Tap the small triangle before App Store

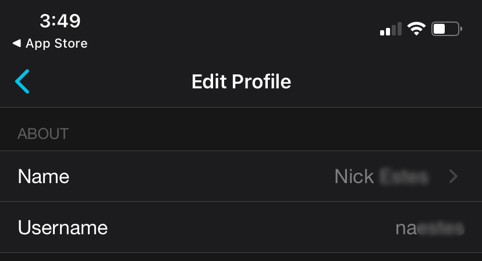click(16, 44)
